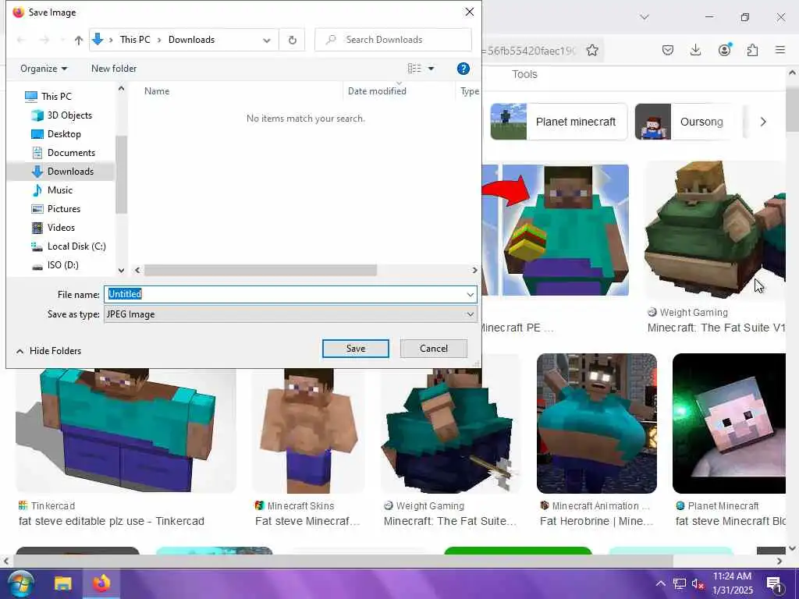Bookmark page with star icon in Firefox
The image size is (799, 599).
point(591,50)
